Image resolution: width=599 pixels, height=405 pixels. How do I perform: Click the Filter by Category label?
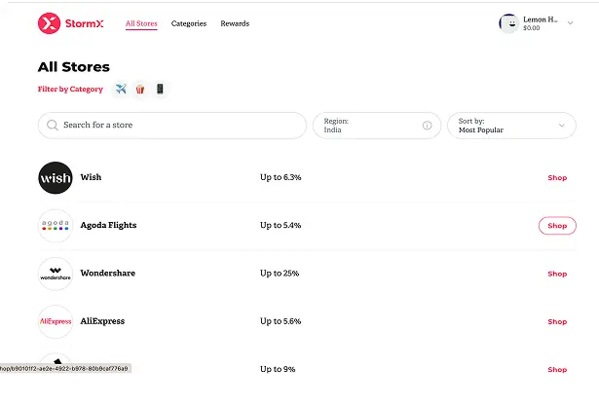(x=70, y=89)
